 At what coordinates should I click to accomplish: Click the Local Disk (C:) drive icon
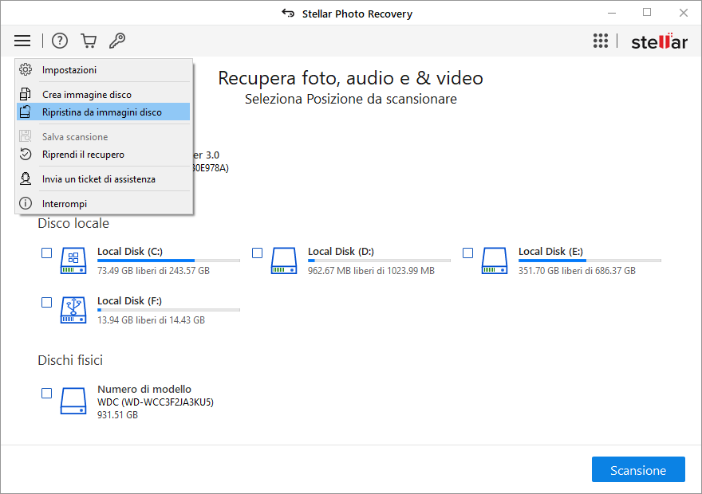[x=73, y=260]
